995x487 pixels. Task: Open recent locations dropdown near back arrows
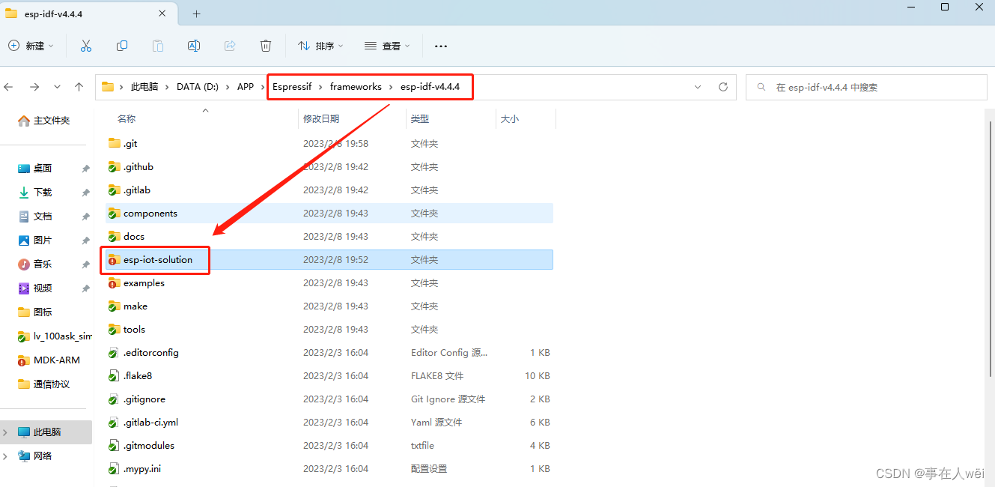pos(57,87)
